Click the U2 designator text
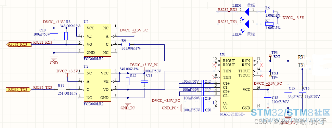Viewport: 332px width, 128px height. (86, 22)
